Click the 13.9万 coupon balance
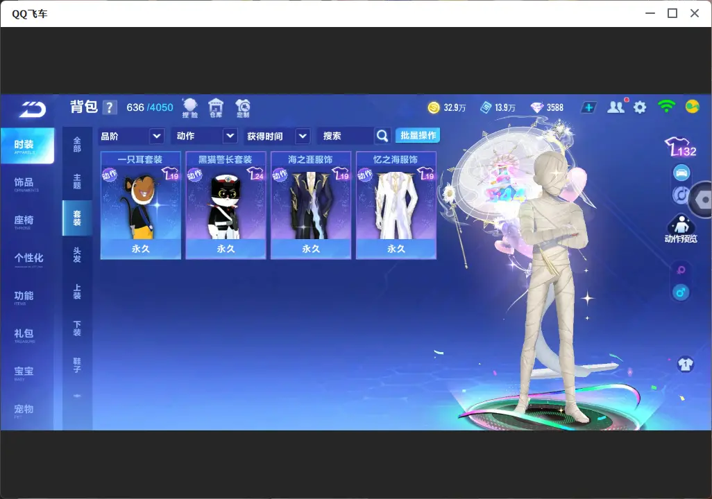 coord(505,107)
